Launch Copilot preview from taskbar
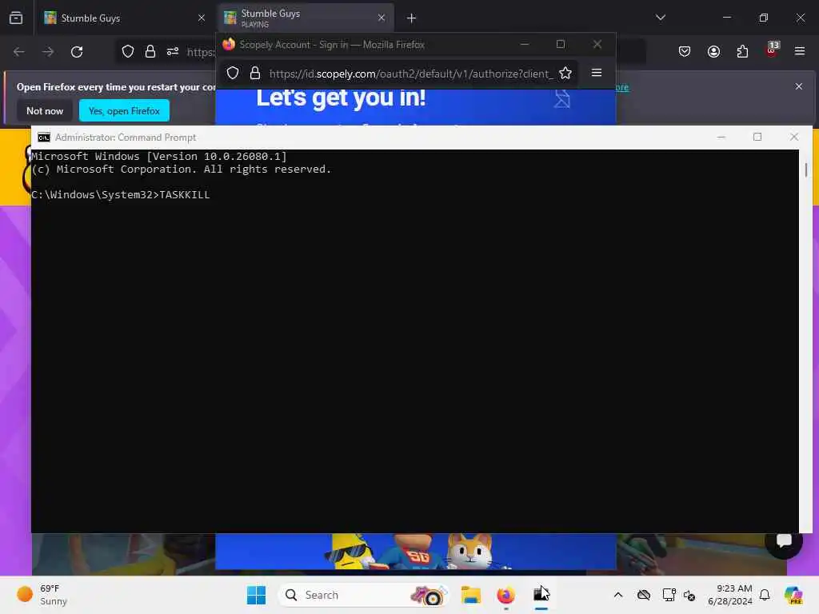 tap(793, 595)
